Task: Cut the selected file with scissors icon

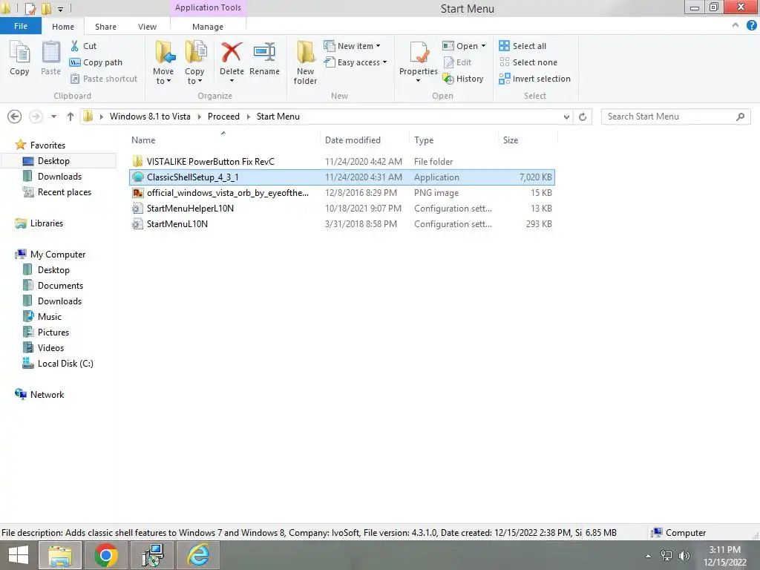Action: [83, 46]
